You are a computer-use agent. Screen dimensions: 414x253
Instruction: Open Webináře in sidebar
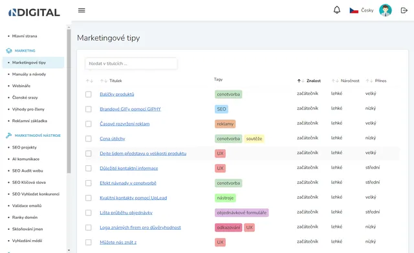click(21, 86)
